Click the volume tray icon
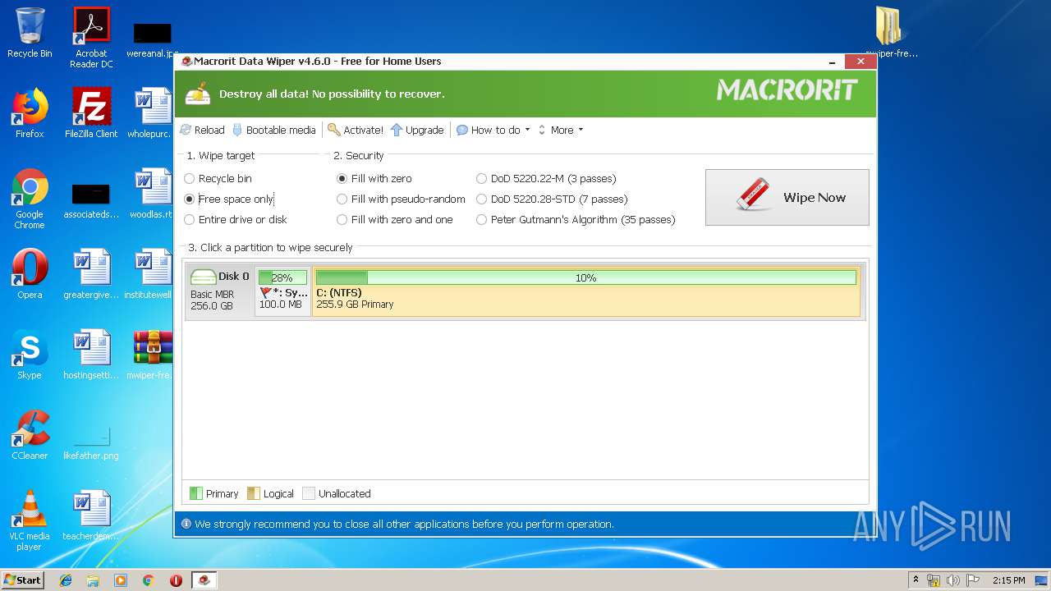The width and height of the screenshot is (1051, 591). 952,580
